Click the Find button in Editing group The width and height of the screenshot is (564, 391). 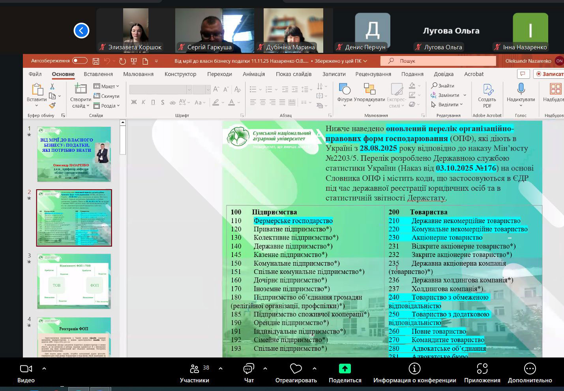(x=442, y=86)
